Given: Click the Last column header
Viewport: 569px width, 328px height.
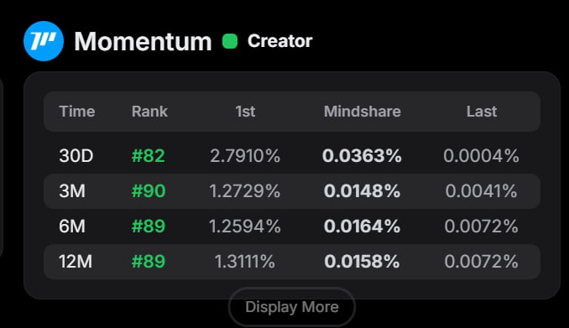Looking at the screenshot, I should 481,112.
